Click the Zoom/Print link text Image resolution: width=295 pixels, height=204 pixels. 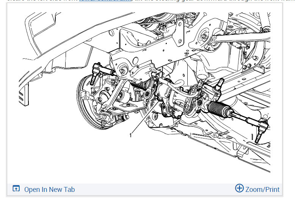tap(262, 189)
